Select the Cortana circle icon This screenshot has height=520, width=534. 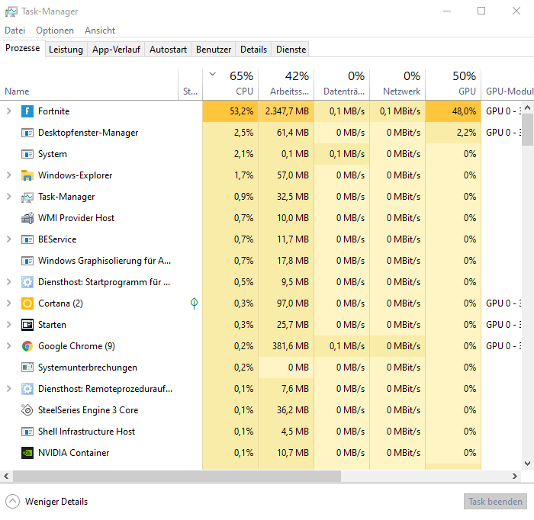point(27,303)
